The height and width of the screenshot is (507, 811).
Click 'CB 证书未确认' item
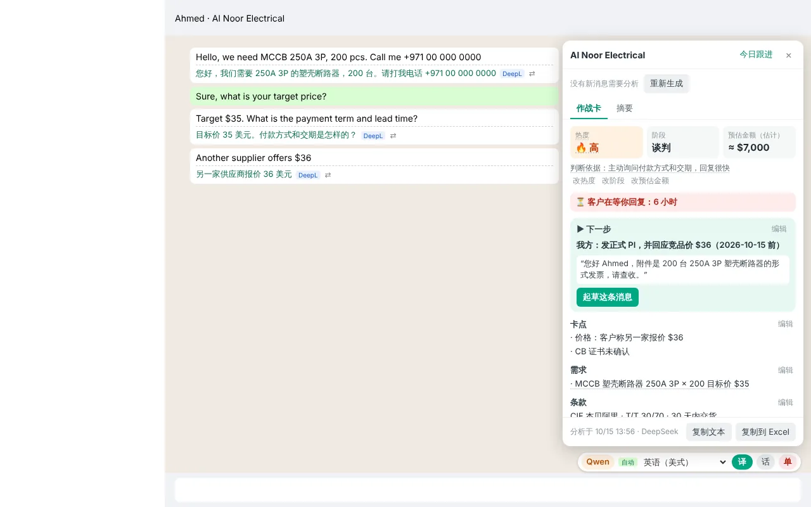coord(600,352)
